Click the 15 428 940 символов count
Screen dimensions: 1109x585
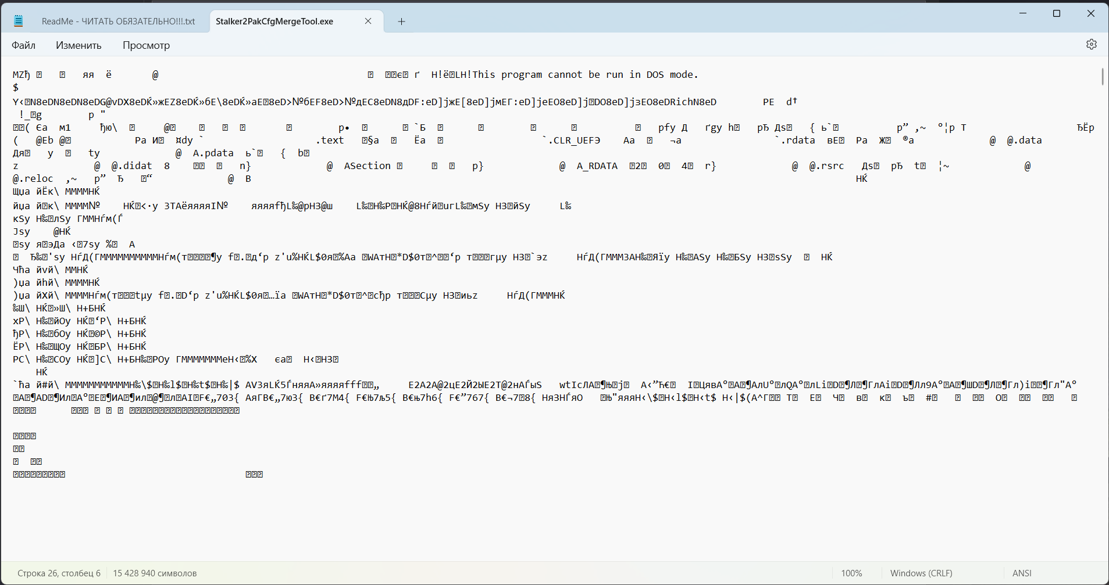click(x=155, y=573)
